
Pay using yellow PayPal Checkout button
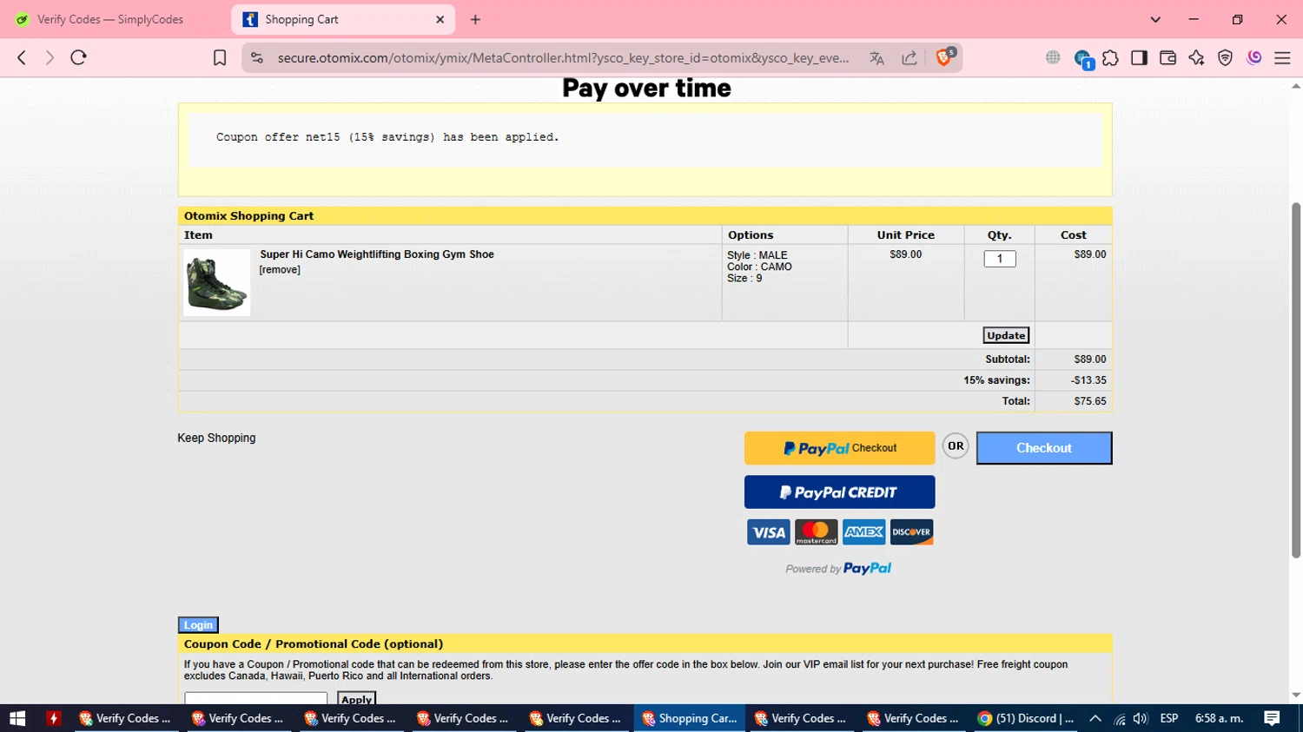click(x=839, y=448)
